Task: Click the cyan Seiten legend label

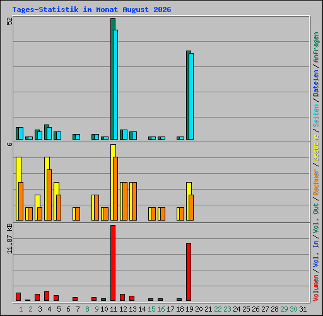Action: pyautogui.click(x=315, y=116)
